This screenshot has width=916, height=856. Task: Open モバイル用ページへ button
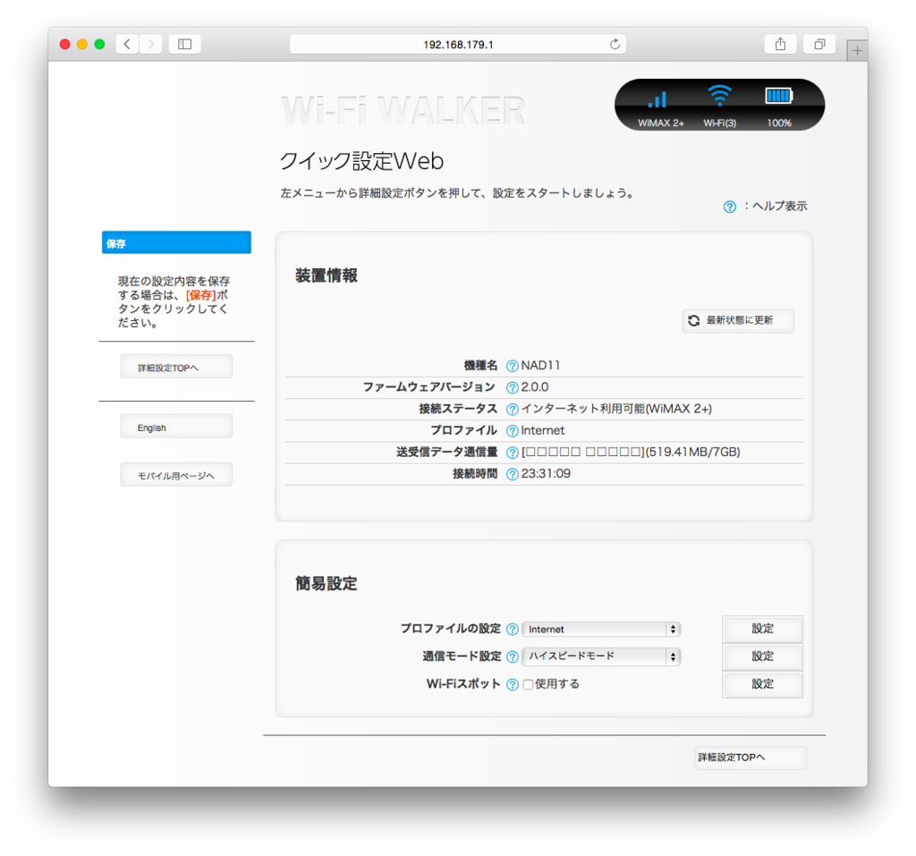coord(176,475)
